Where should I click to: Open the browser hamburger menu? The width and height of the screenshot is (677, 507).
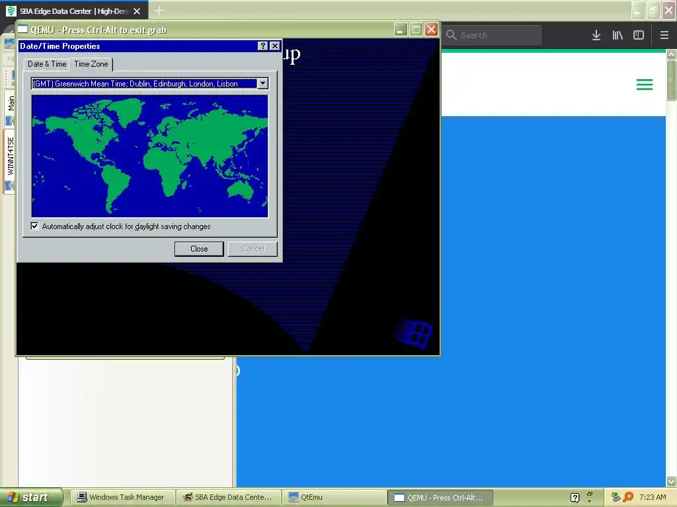coord(664,36)
